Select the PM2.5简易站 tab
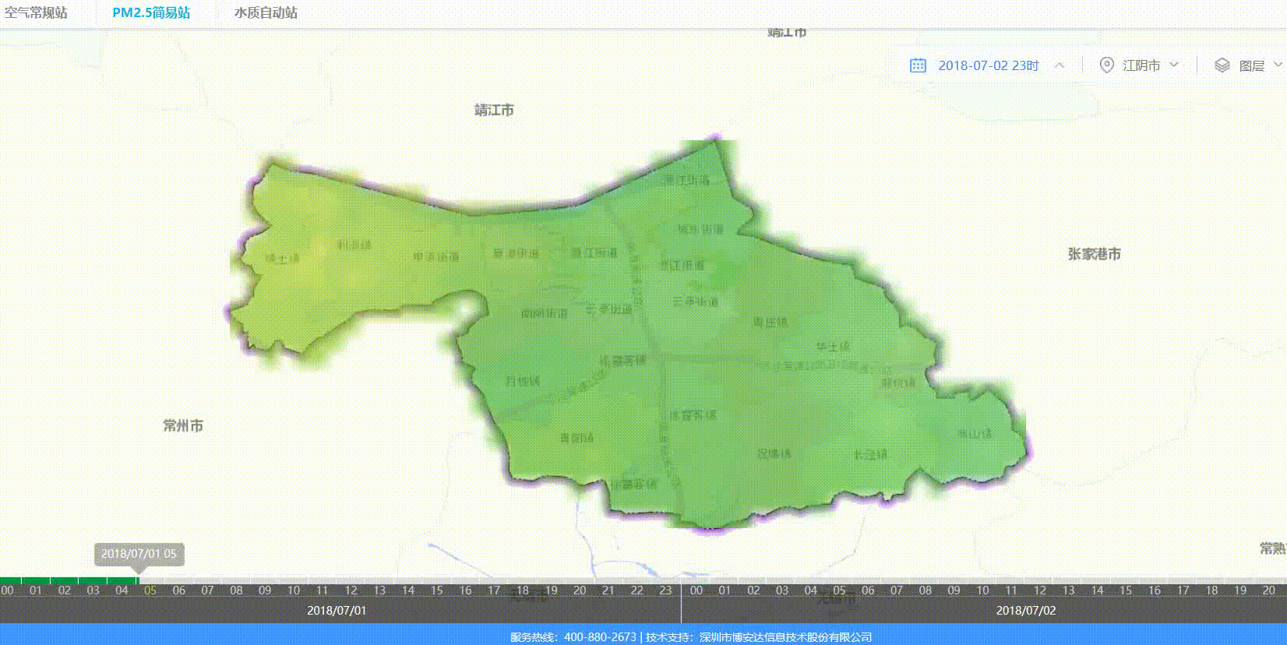The width and height of the screenshot is (1287, 645). 151,12
